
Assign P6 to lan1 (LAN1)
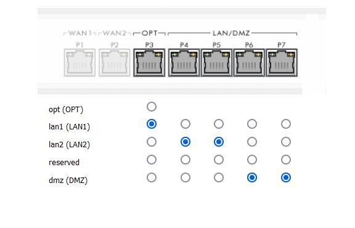coord(252,124)
